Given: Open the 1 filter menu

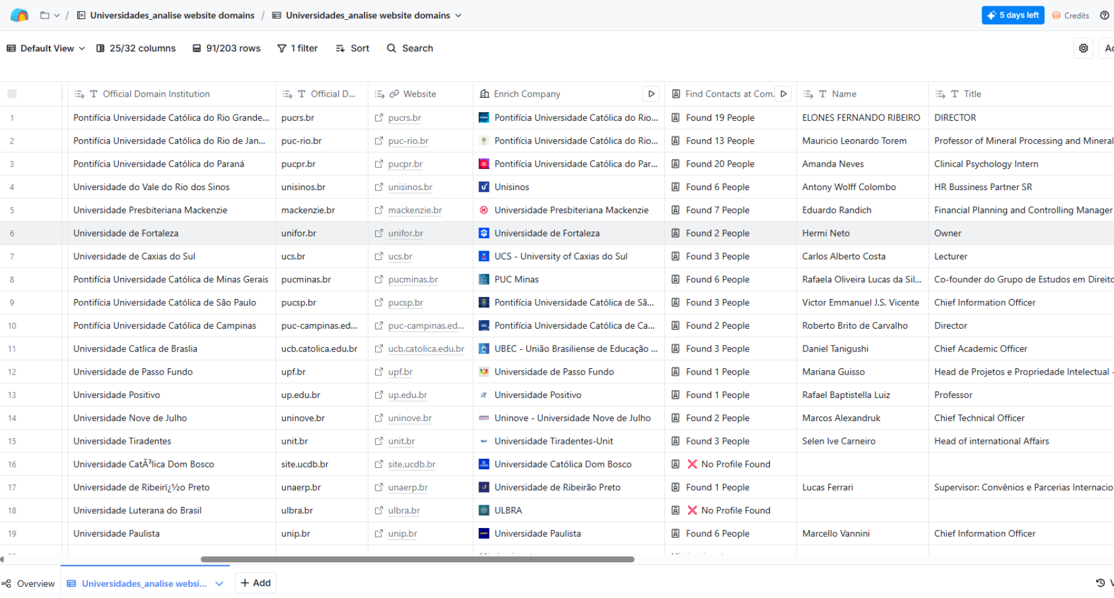Looking at the screenshot, I should [298, 48].
